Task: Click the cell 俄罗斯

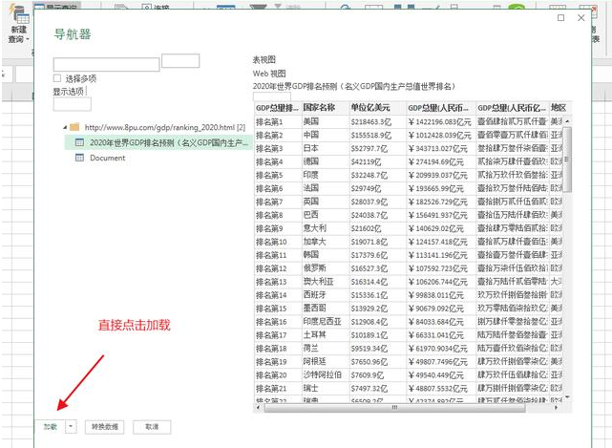Action: [x=326, y=268]
